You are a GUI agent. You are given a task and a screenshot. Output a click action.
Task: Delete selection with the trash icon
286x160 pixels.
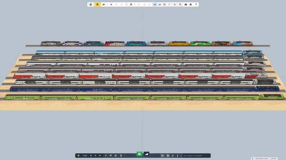(x=139, y=4)
